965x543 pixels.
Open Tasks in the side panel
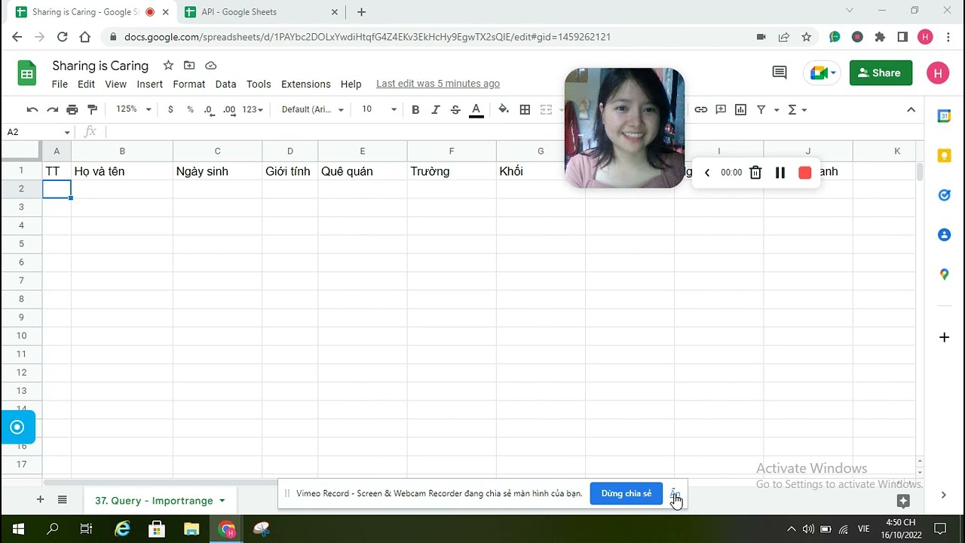(x=944, y=195)
